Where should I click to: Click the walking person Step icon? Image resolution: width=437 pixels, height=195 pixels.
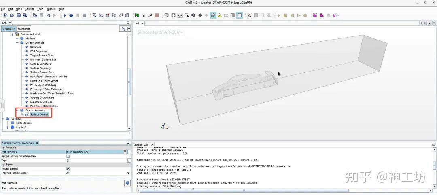pos(144,16)
